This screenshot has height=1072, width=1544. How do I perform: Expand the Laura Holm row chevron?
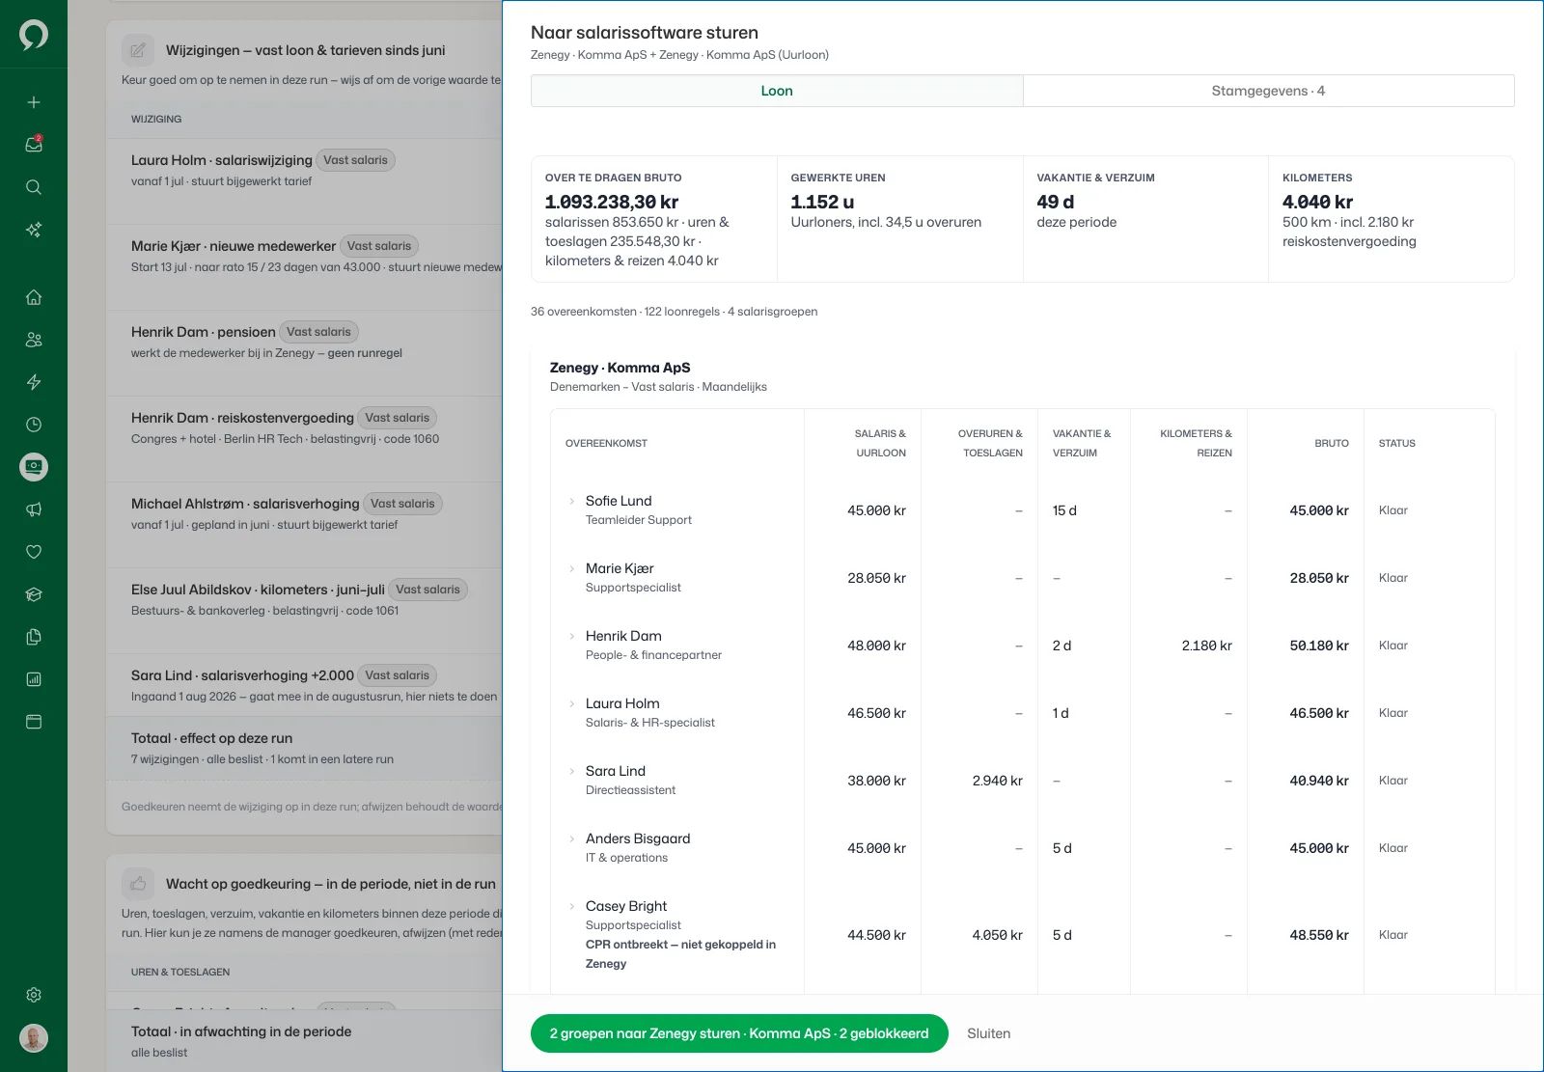click(572, 703)
